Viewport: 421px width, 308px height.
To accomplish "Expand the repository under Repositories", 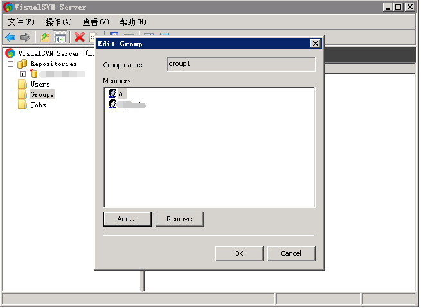I will (23, 74).
